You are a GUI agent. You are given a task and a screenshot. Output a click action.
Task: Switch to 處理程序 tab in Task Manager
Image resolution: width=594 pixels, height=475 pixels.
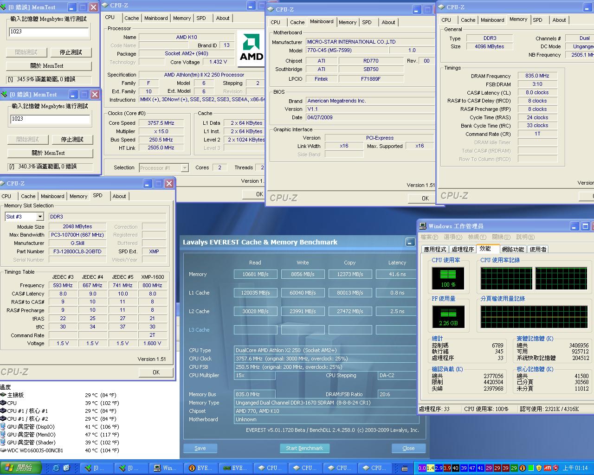(x=463, y=250)
